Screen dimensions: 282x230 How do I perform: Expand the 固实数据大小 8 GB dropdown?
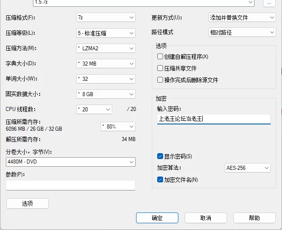click(x=106, y=94)
